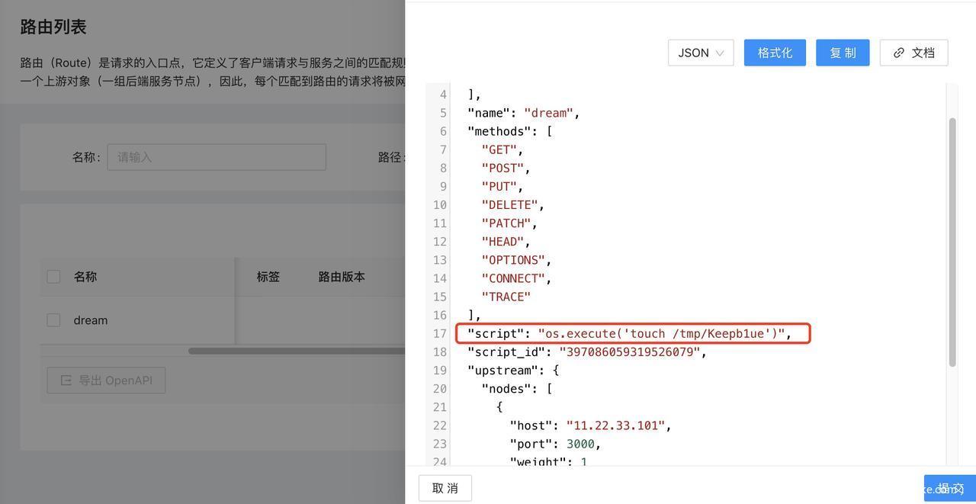Toggle the select-all checkbox in the table header

click(x=53, y=277)
